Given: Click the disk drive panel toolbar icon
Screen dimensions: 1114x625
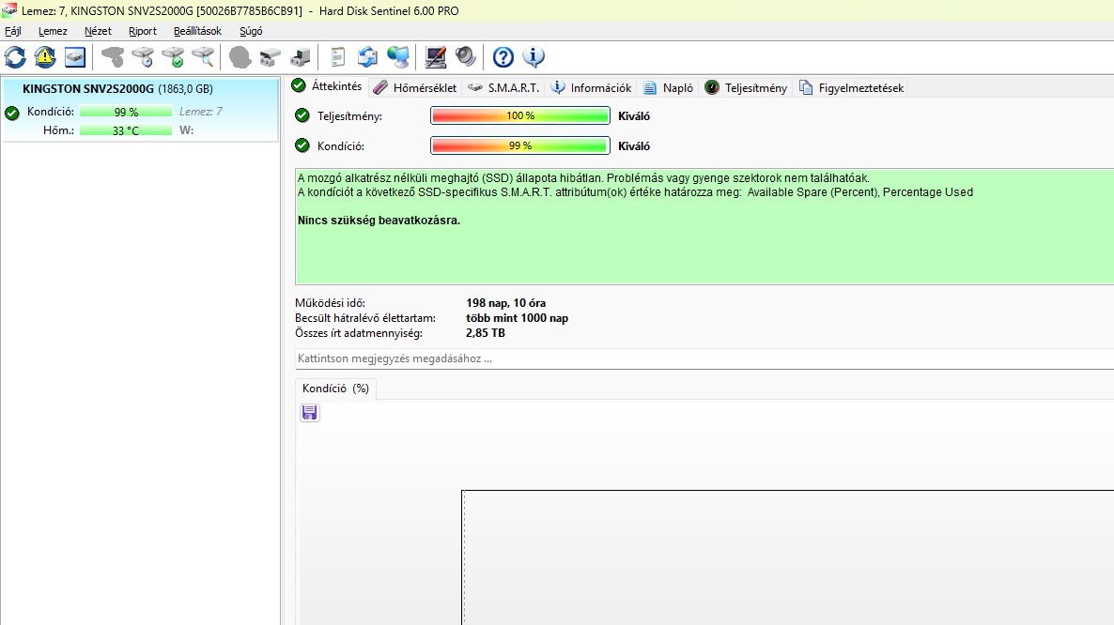Looking at the screenshot, I should tap(74, 56).
